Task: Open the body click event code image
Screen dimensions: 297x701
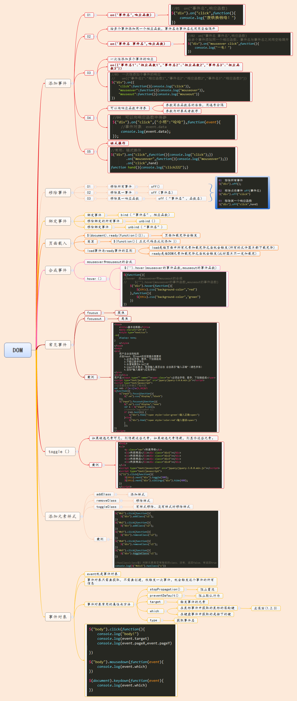Action: tap(131, 660)
